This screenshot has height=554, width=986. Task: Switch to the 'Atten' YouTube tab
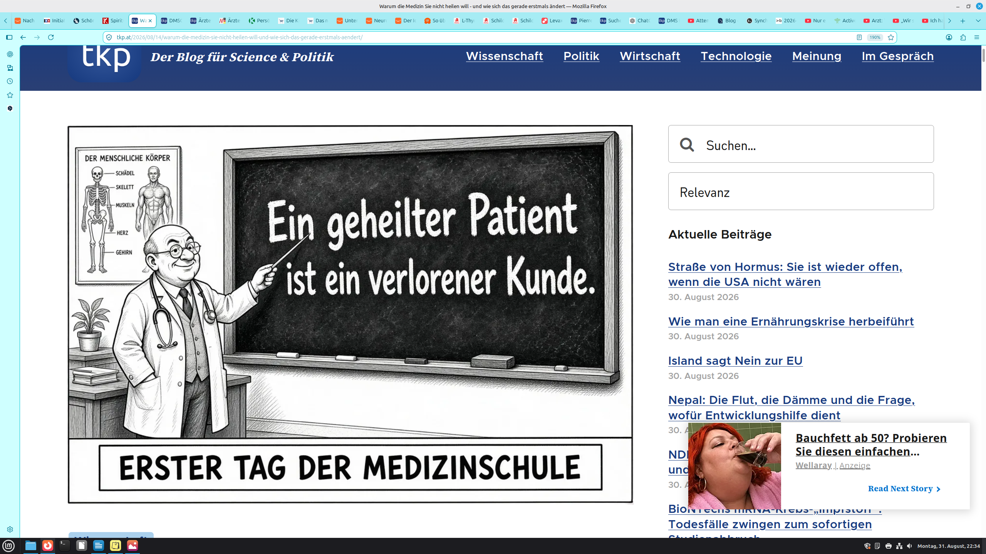point(698,21)
